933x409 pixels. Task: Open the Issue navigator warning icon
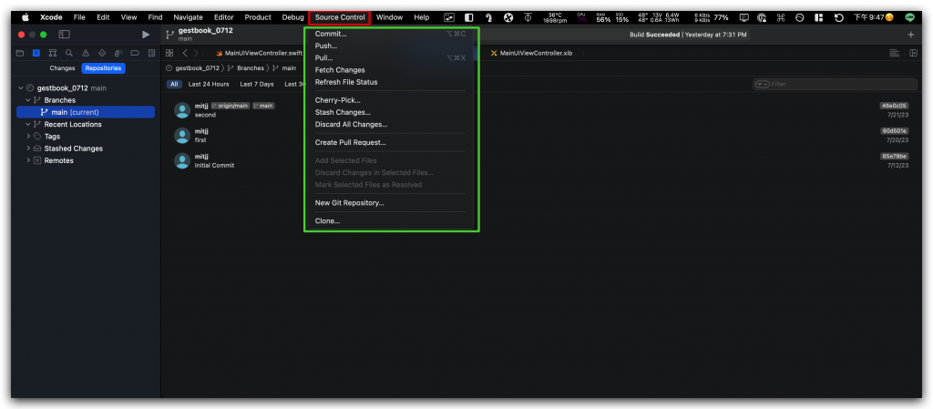pyautogui.click(x=86, y=53)
